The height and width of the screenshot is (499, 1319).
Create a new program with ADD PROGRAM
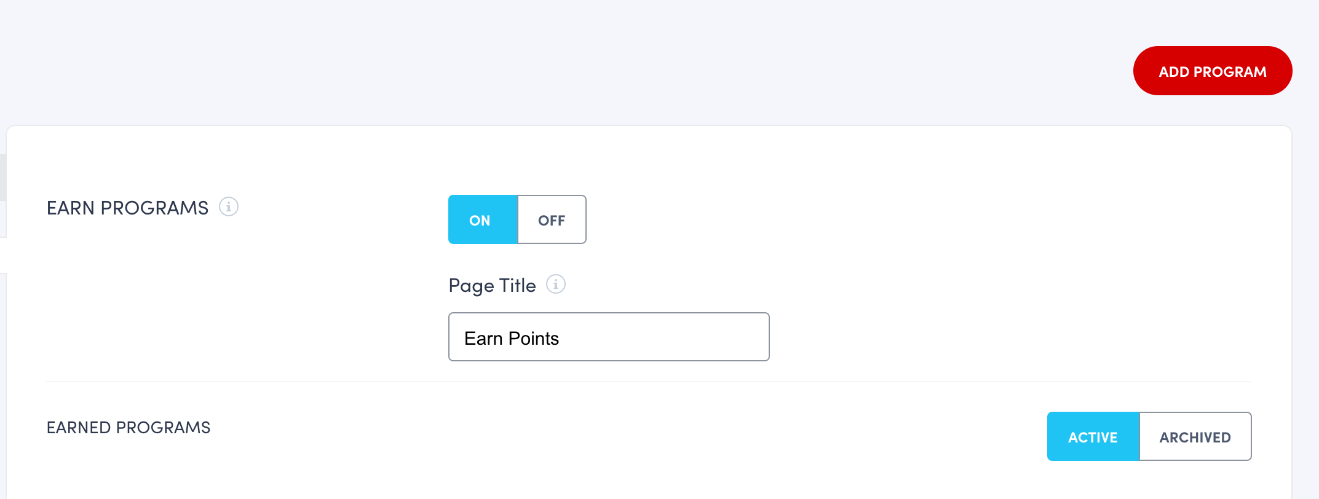pyautogui.click(x=1212, y=70)
